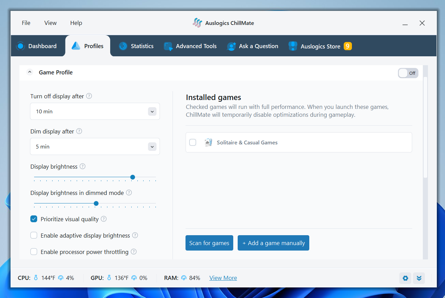The height and width of the screenshot is (298, 445).
Task: Click the Display brightness slider handle
Action: 133,177
